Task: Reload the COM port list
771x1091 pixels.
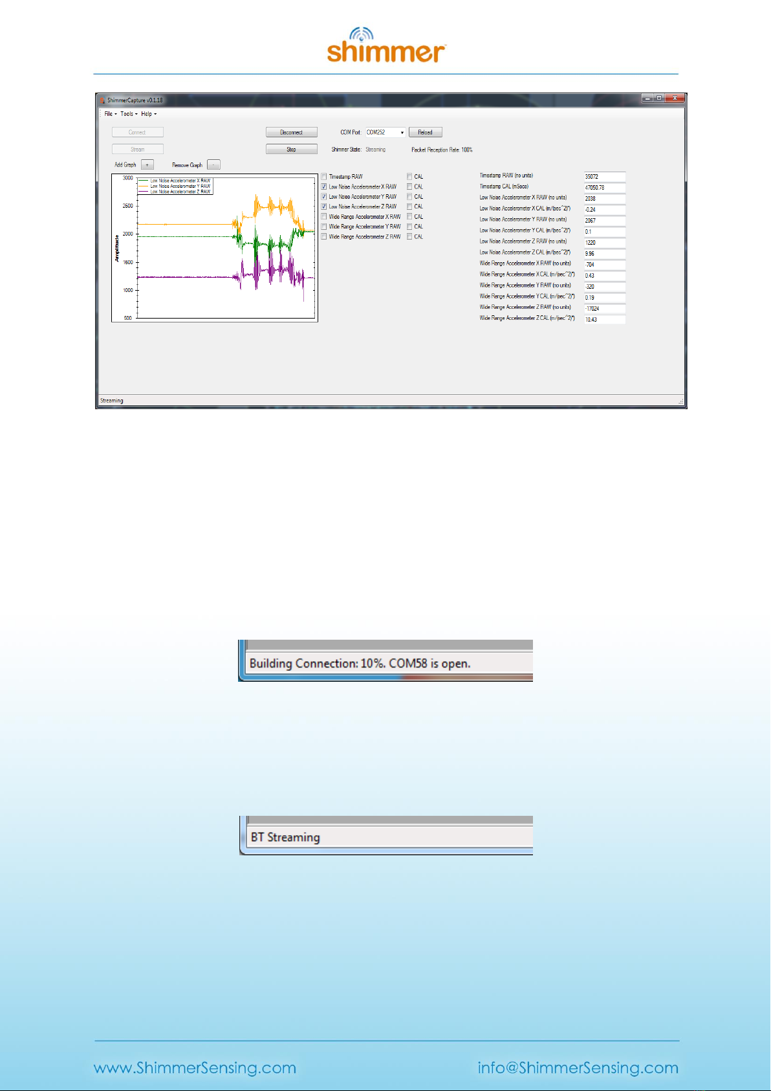Action: point(426,132)
